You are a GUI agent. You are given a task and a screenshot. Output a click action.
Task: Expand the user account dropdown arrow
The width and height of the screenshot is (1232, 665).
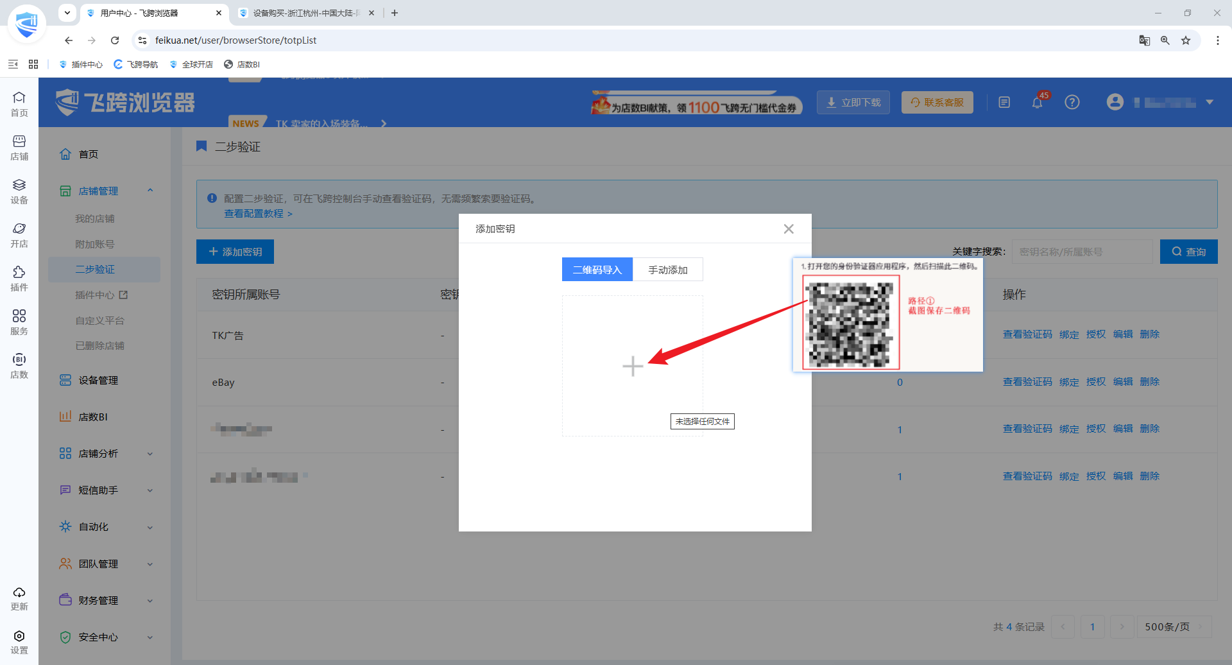[x=1210, y=102]
